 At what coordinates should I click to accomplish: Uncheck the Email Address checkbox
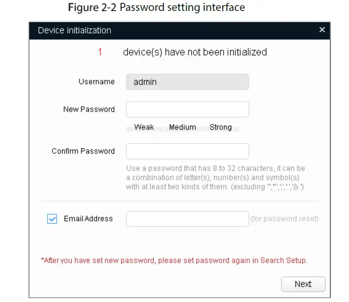coord(52,219)
